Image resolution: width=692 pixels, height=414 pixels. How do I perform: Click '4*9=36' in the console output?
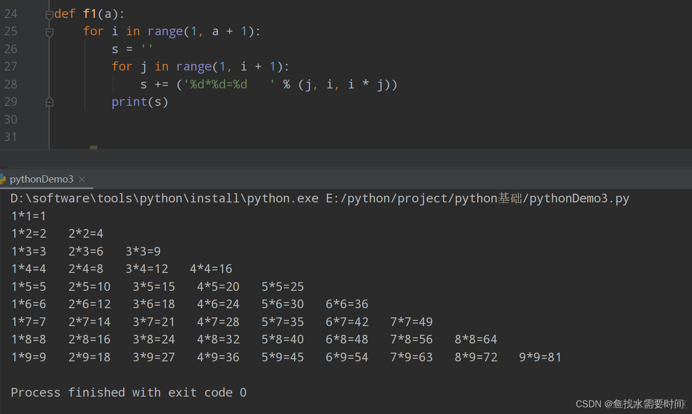pos(218,357)
